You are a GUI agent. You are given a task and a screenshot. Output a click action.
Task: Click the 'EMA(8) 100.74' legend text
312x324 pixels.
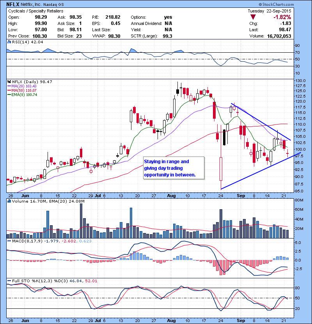coord(24,95)
